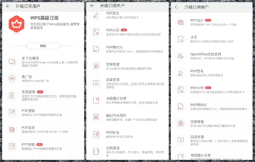Open the 全平台通用 feature title
The width and height of the screenshot is (255, 162).
(30, 58)
